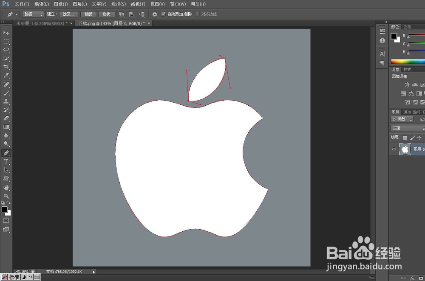The height and width of the screenshot is (281, 425).
Task: Reset to default foreground/background colors
Action: (3, 202)
